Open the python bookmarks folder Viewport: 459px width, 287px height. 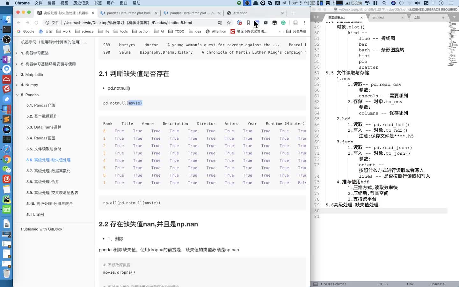click(141, 31)
